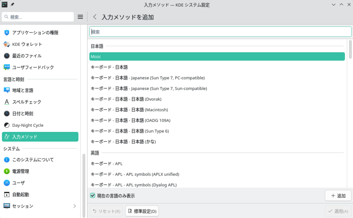
Task: Click the shield icon for アプリケーションの権限
Action: (7, 33)
